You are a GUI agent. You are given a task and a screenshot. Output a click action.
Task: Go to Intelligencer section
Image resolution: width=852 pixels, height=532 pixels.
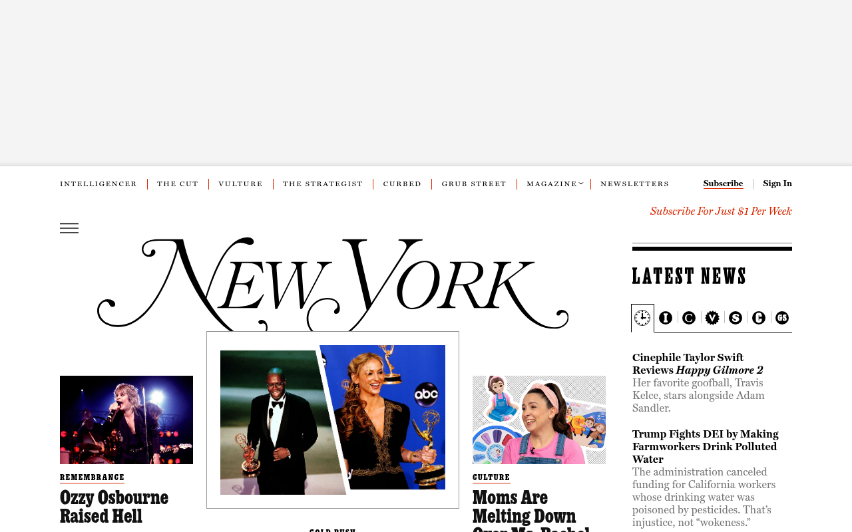[99, 184]
